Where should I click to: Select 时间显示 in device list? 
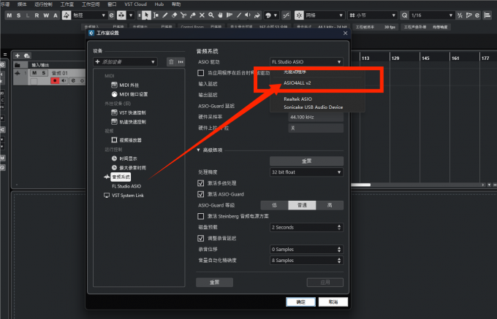pos(124,158)
